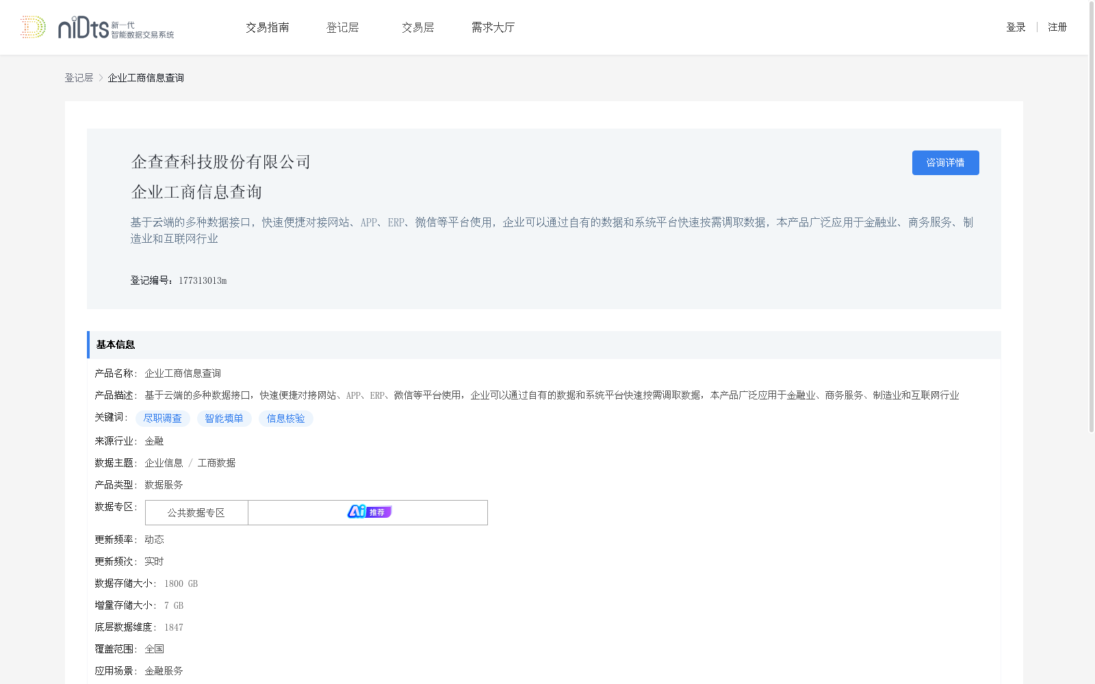Click the AI 推荐 badge icon
Image resolution: width=1095 pixels, height=684 pixels.
click(369, 512)
